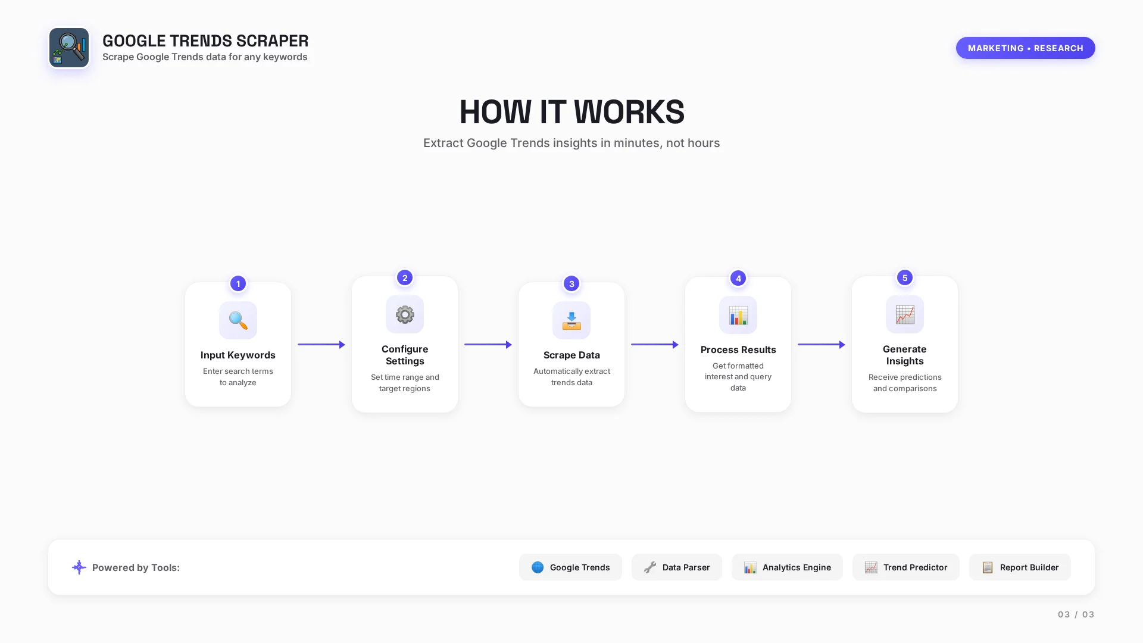Click the magnifying glass Input Keywords icon
This screenshot has height=643, width=1143.
tap(238, 320)
